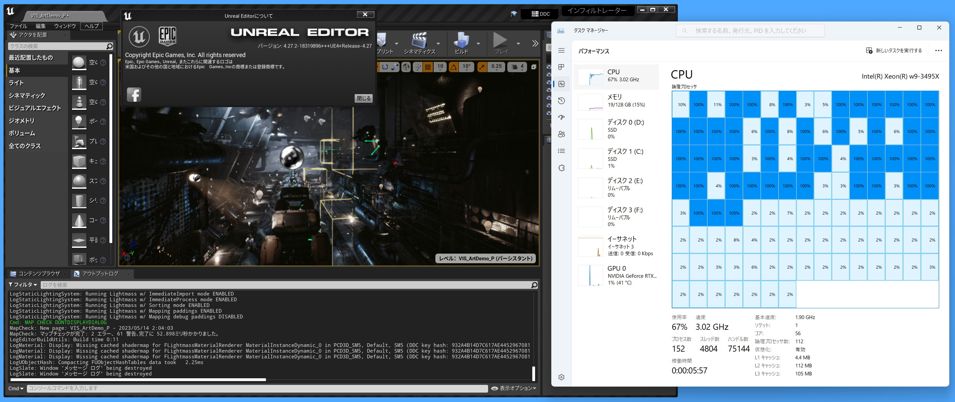Toggle rotation snapping angle icon

coord(453,67)
